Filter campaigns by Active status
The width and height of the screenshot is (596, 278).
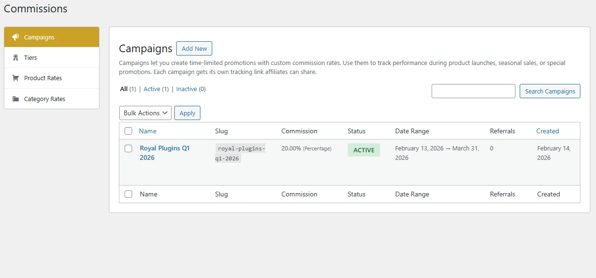[x=152, y=89]
